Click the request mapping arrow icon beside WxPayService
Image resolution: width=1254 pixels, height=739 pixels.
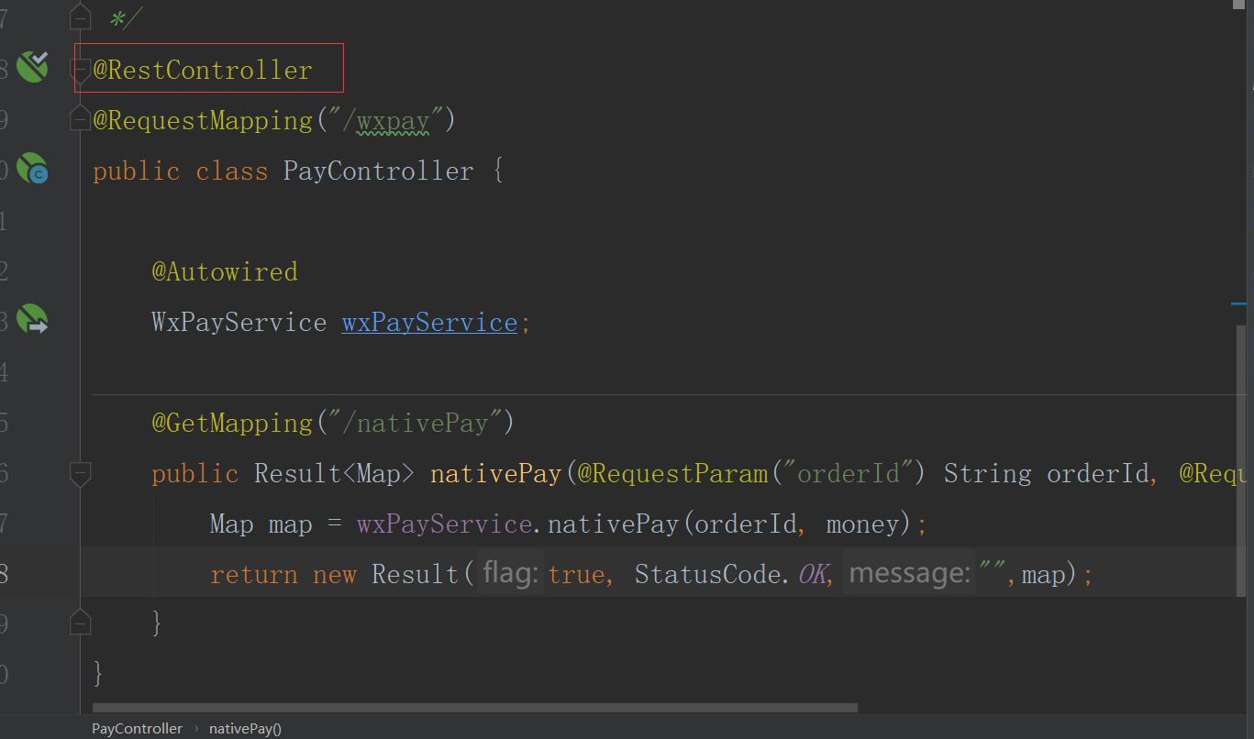point(33,319)
